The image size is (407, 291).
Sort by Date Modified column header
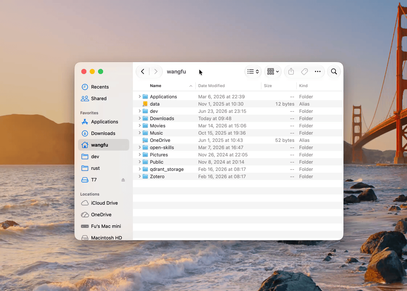coord(211,86)
